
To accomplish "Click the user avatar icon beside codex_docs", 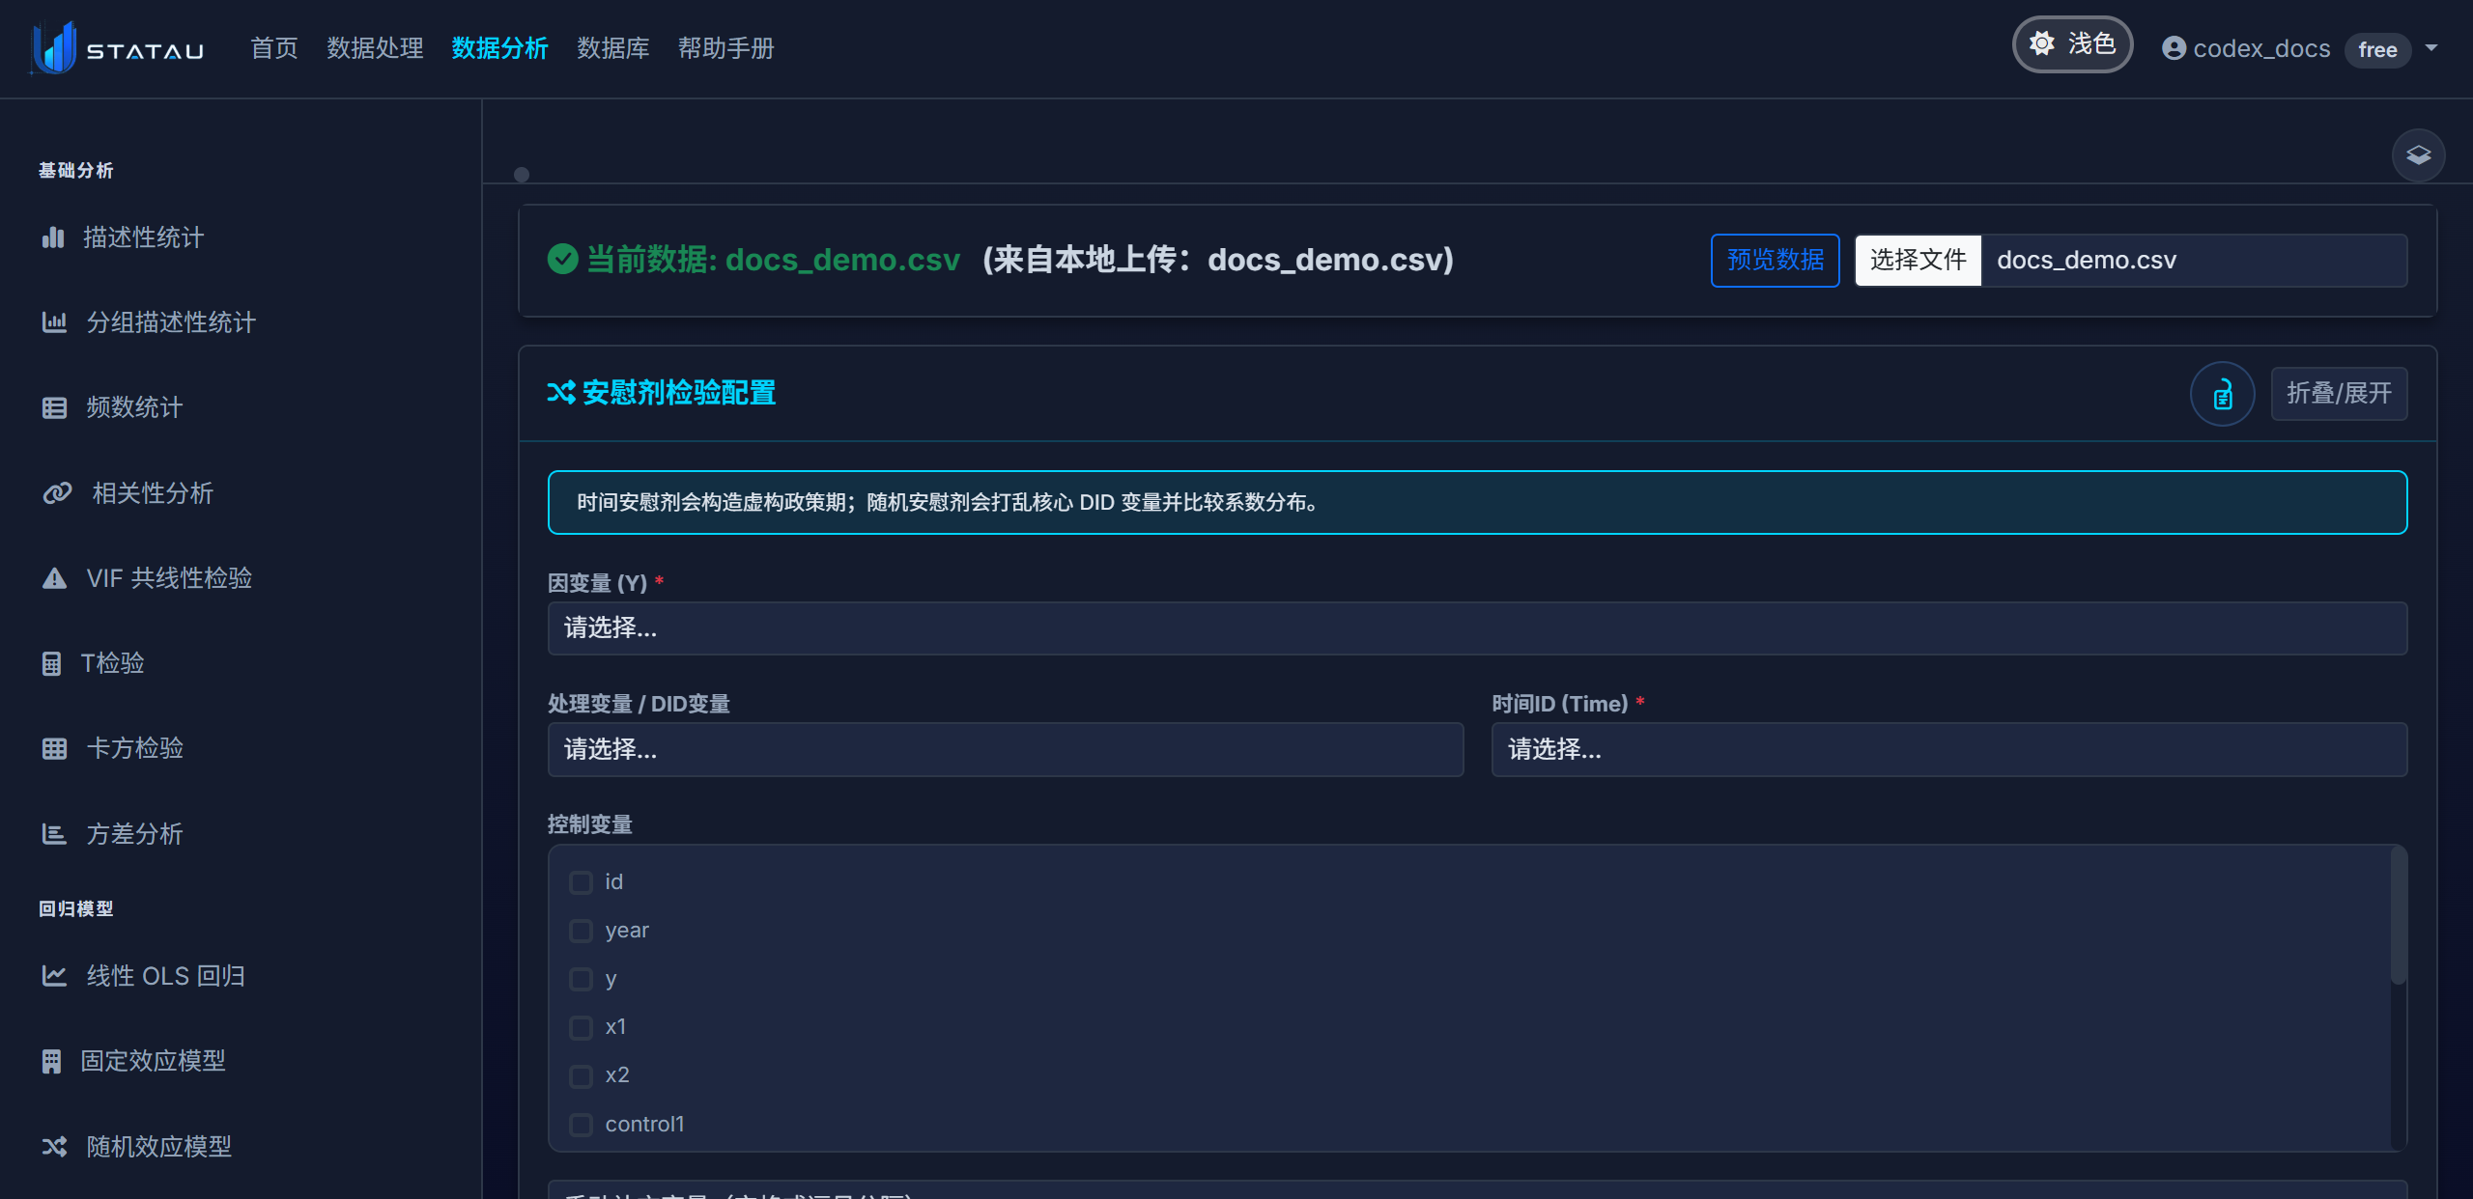I will coord(2174,48).
